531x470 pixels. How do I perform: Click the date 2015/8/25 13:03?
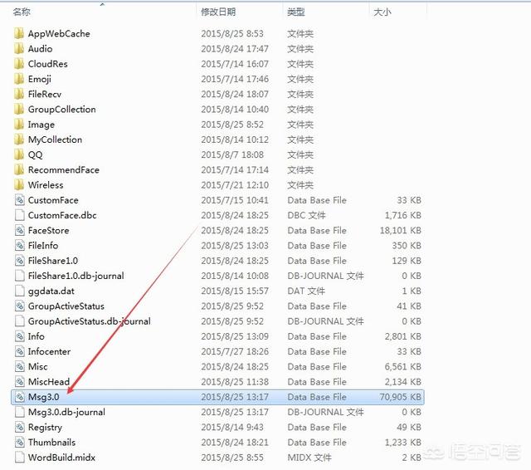(x=235, y=245)
